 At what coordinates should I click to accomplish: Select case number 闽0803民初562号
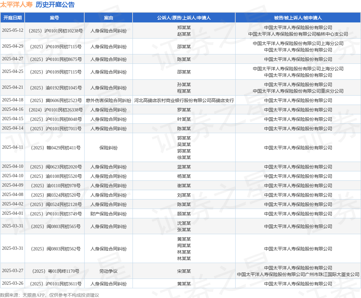pyautogui.click(x=54, y=249)
